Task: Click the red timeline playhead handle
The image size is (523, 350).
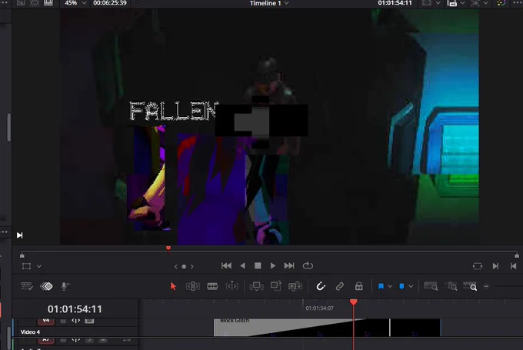Action: pos(354,302)
